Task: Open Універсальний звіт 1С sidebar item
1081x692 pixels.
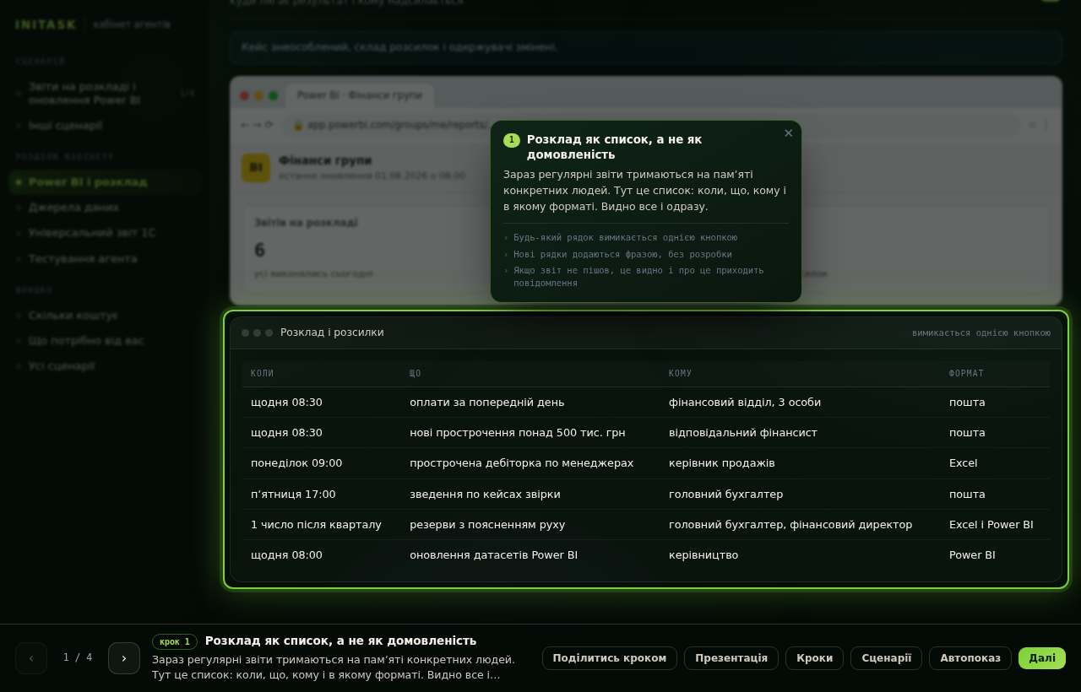Action: pyautogui.click(x=105, y=233)
